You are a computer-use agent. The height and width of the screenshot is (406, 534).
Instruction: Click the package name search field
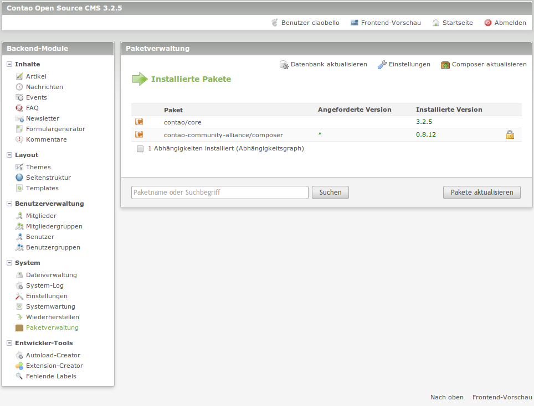point(219,192)
